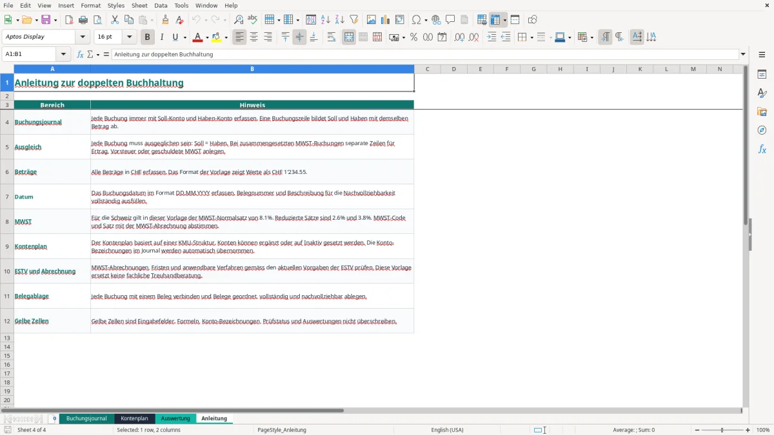Run the spelling check icon
Image resolution: width=774 pixels, height=435 pixels.
tap(252, 20)
